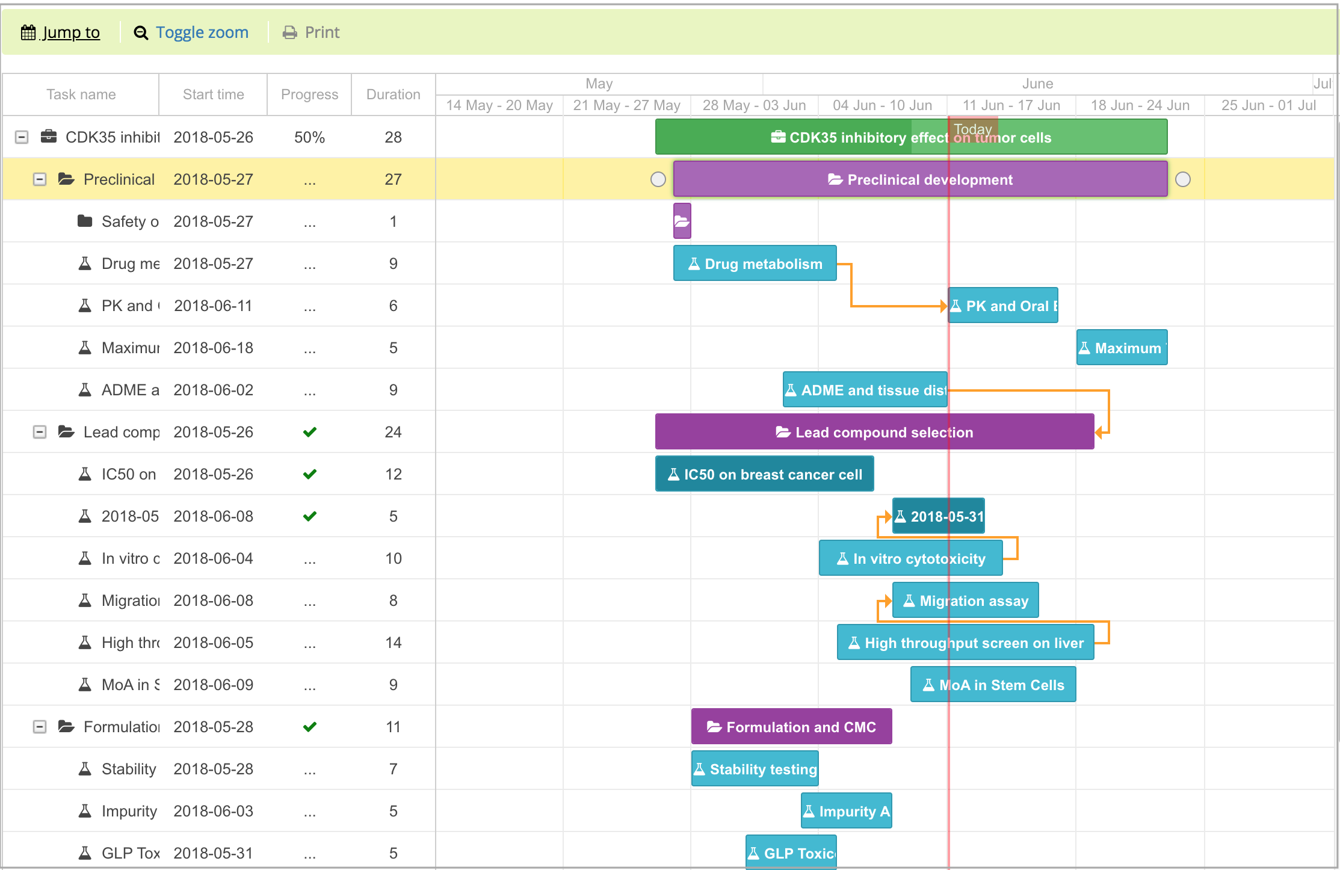Click open-folder icon on Formulation and CMC bar
Viewport: 1340px width, 870px height.
714,727
